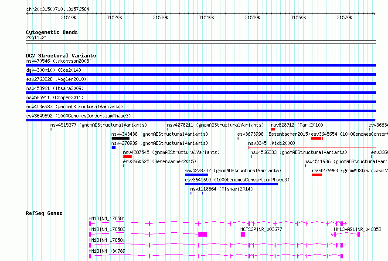Click esv3660625 (Besenbacher2015) label

[x=160, y=161]
